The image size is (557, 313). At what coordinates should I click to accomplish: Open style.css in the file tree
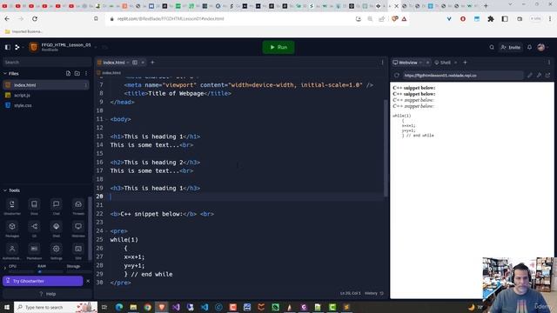tap(23, 105)
